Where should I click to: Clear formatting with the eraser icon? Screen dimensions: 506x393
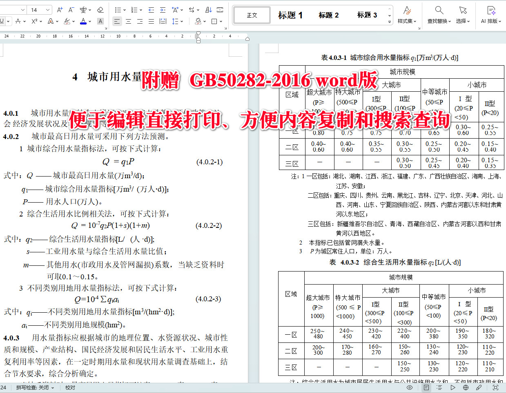point(100,9)
